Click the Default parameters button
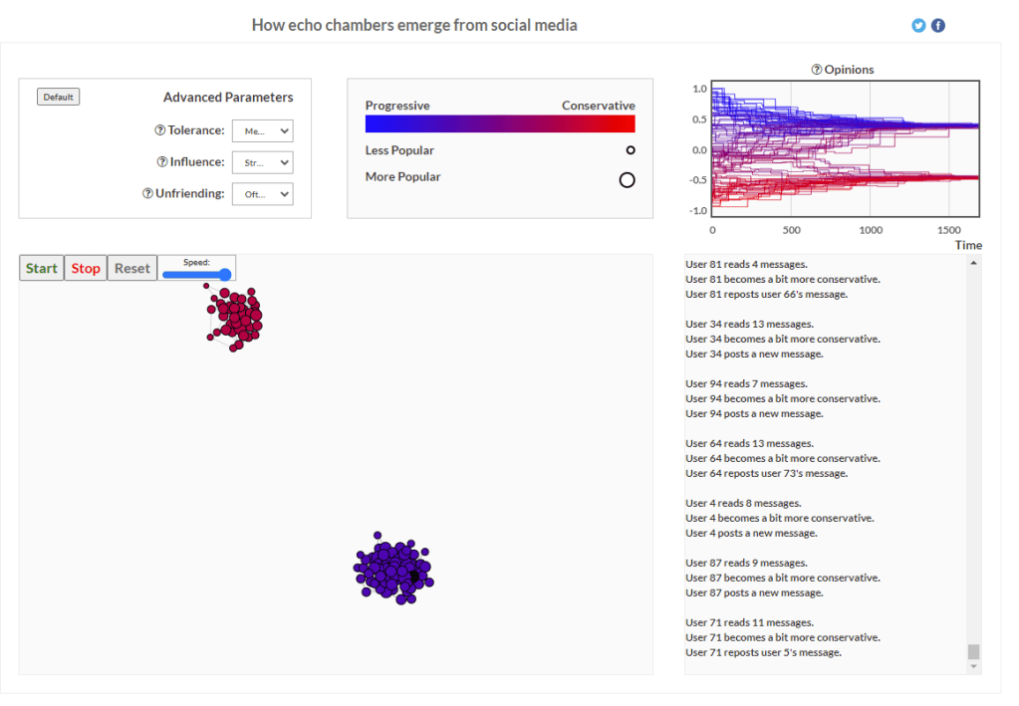1019x706 pixels. 58,97
